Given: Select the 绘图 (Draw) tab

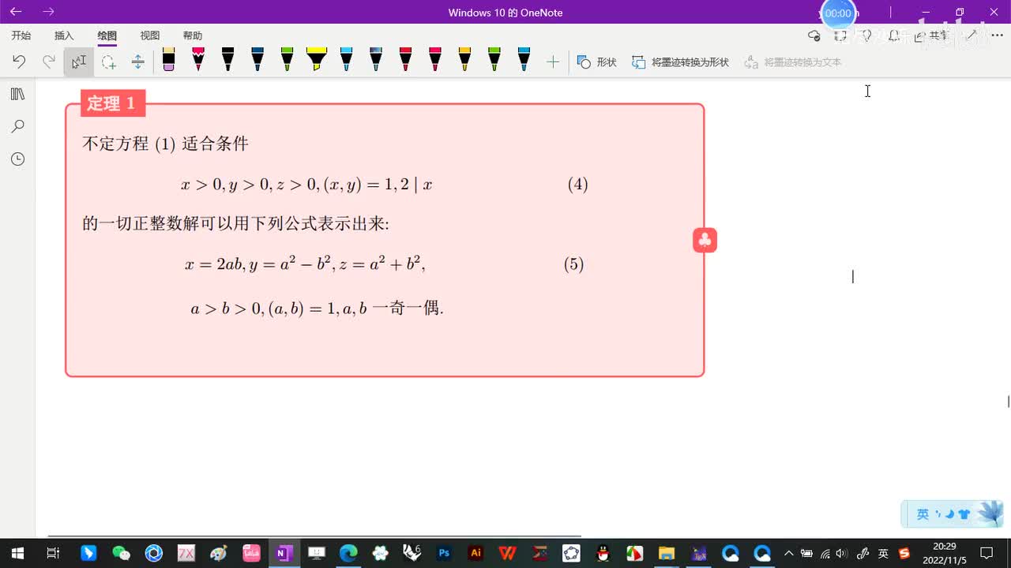Looking at the screenshot, I should tap(107, 35).
